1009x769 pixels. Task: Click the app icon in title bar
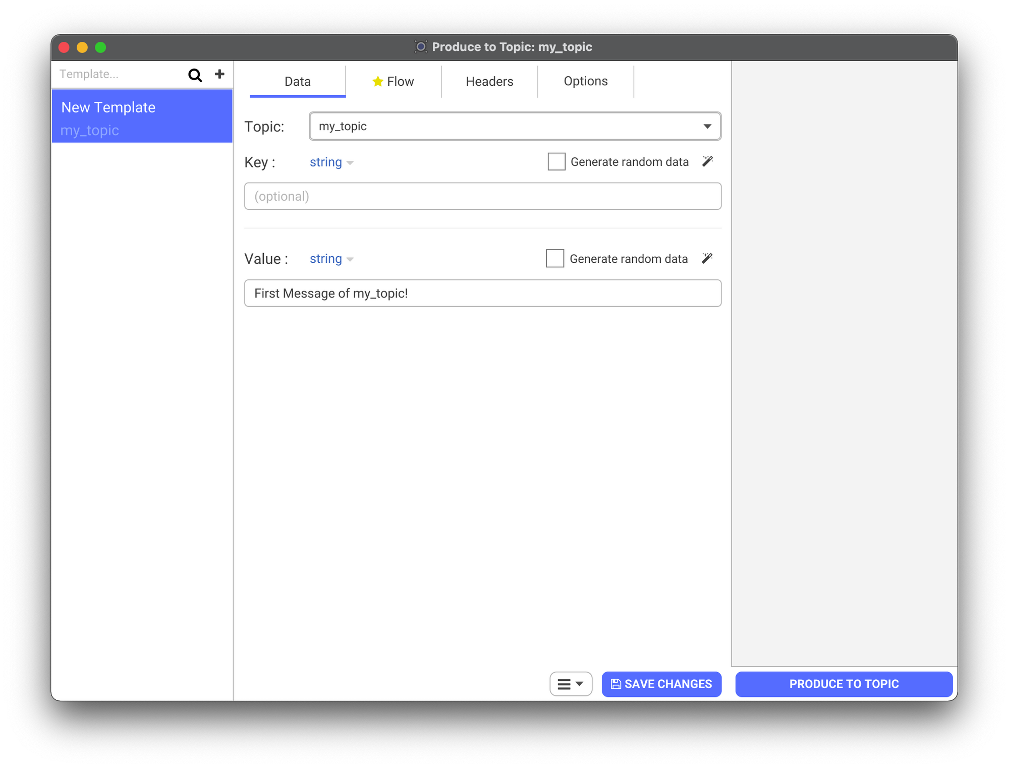pos(421,47)
